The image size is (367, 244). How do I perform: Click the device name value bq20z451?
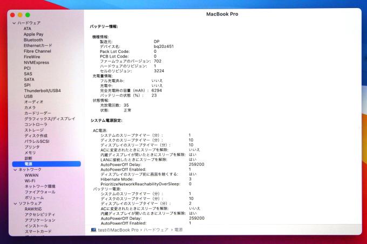tap(164, 46)
